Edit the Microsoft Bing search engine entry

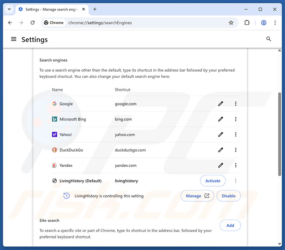pos(220,119)
